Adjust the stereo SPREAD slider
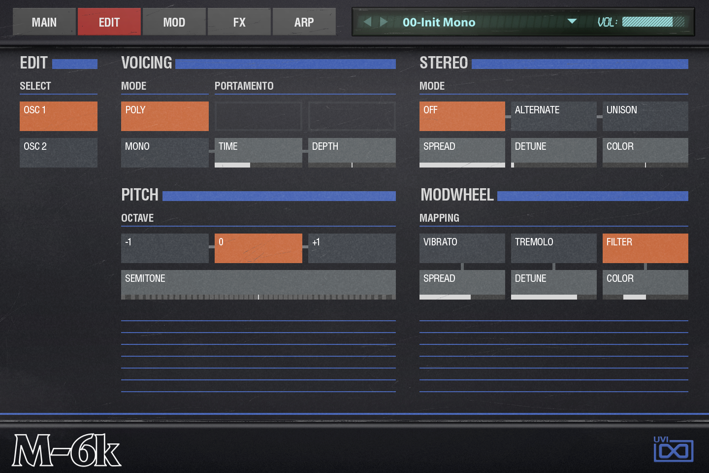709x473 pixels. click(462, 153)
